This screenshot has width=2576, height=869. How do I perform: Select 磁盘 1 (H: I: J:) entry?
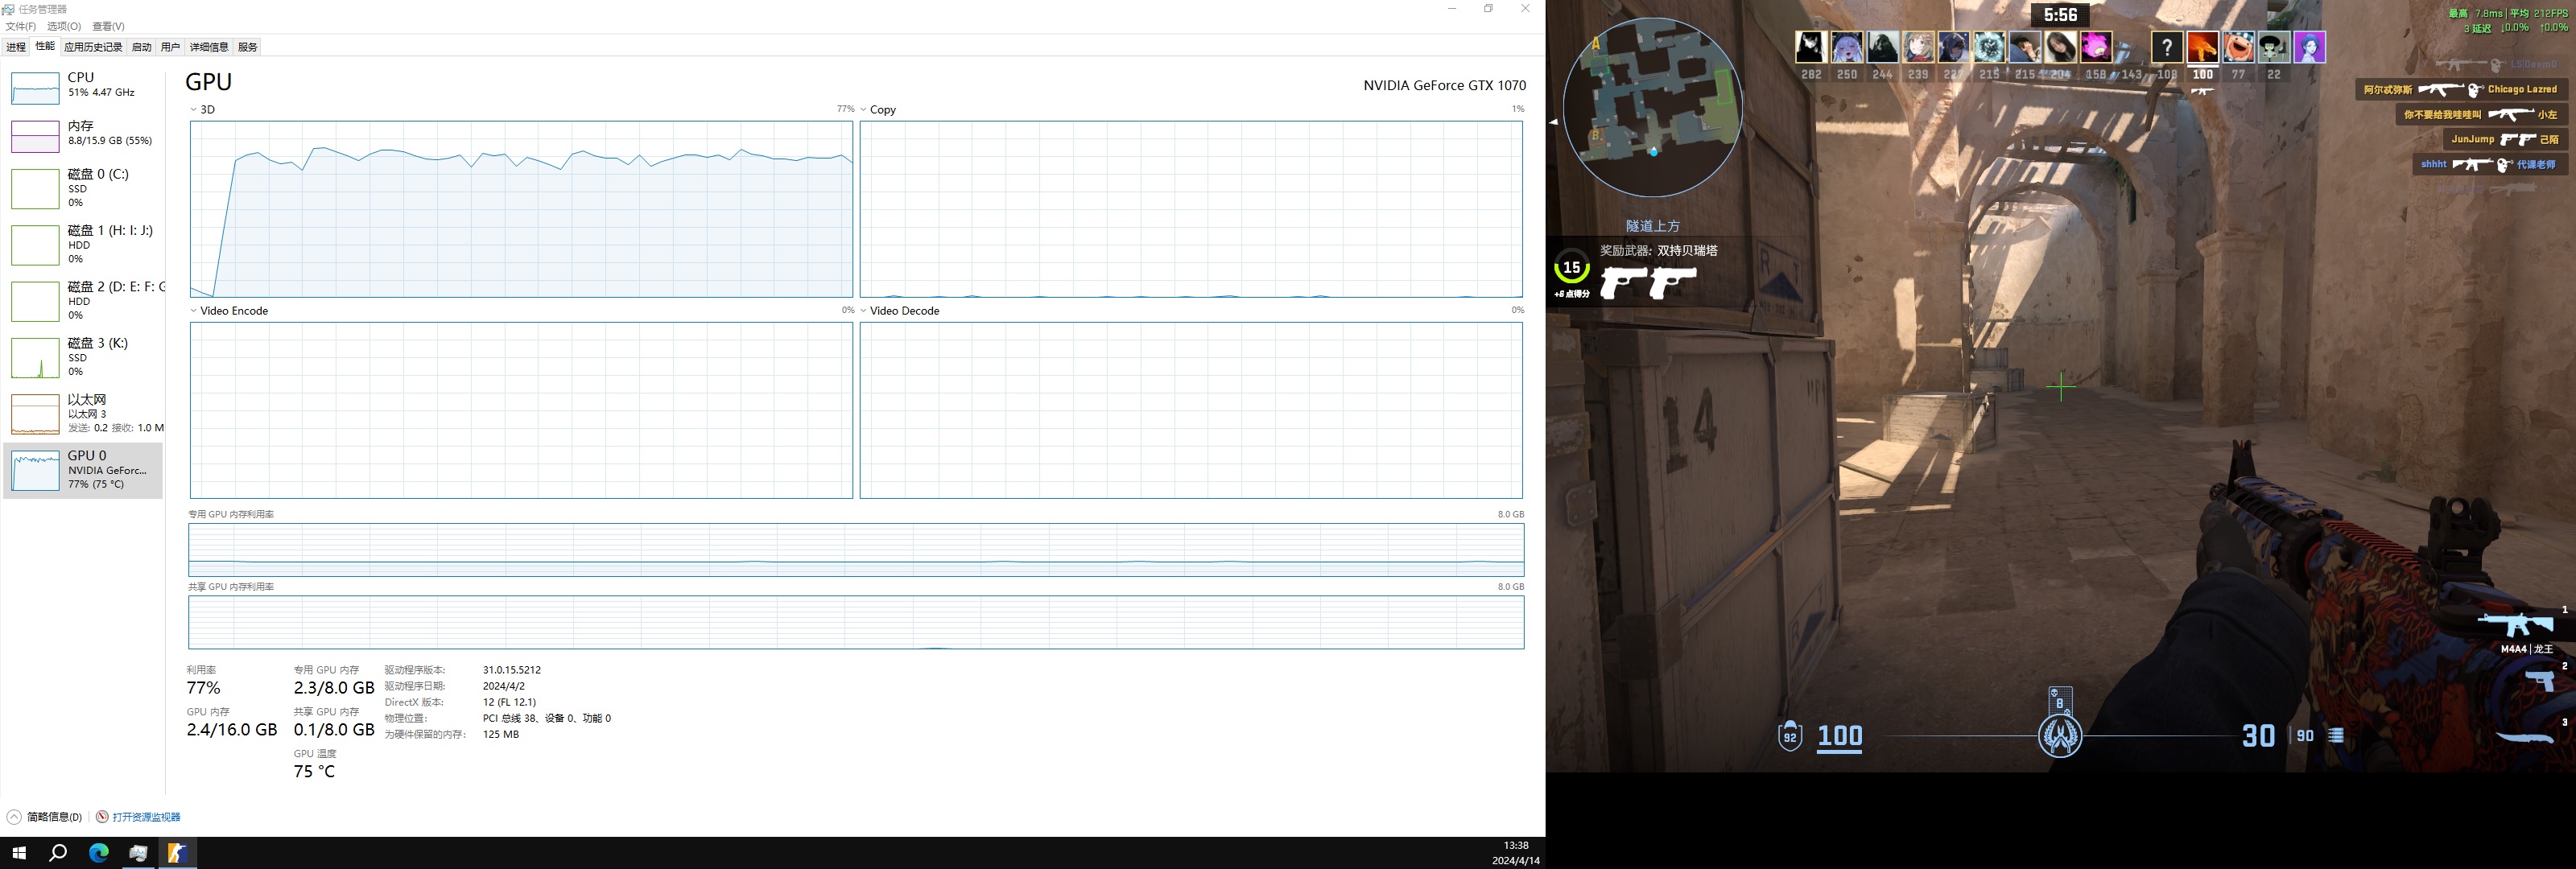84,244
